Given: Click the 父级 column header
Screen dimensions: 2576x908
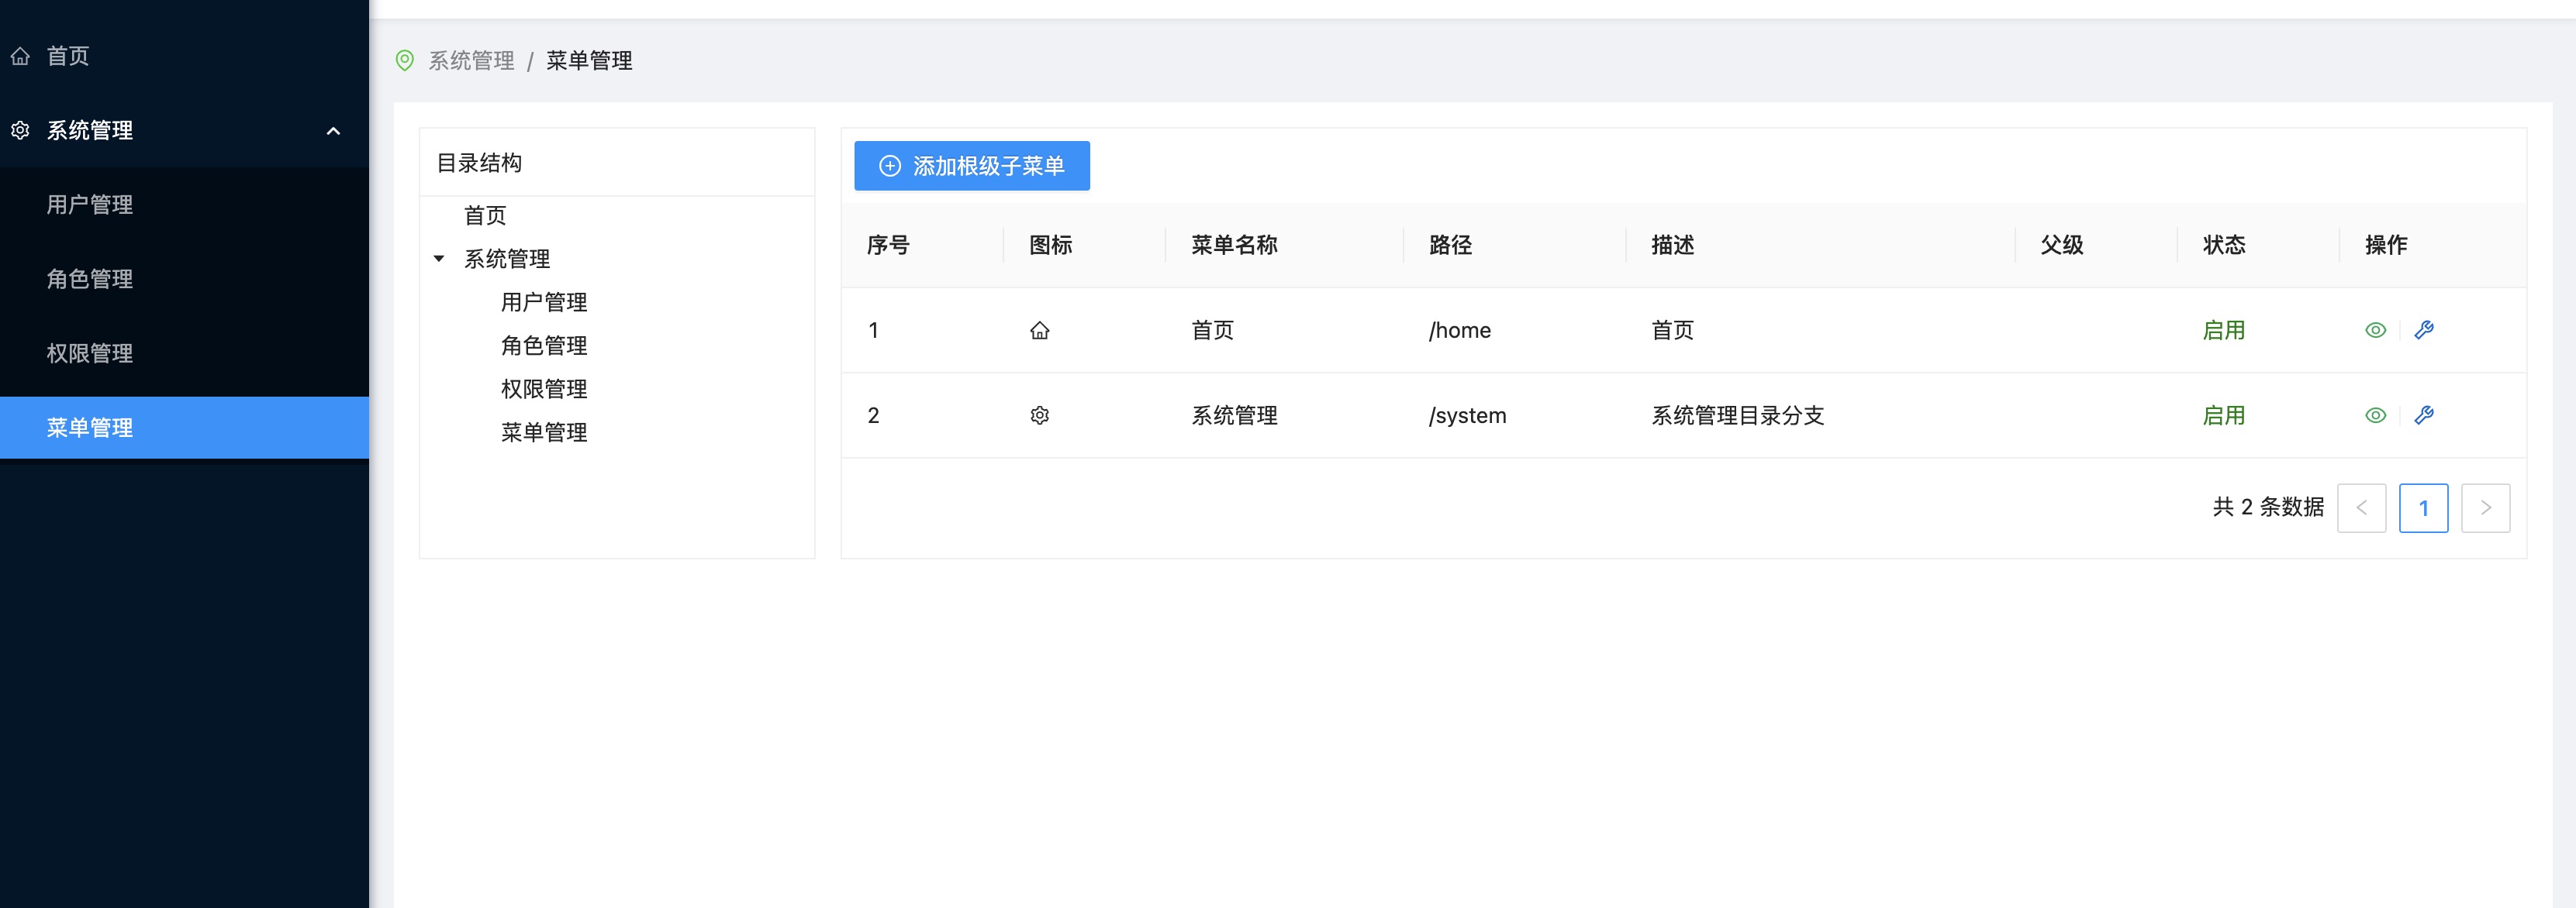Looking at the screenshot, I should pos(2062,245).
